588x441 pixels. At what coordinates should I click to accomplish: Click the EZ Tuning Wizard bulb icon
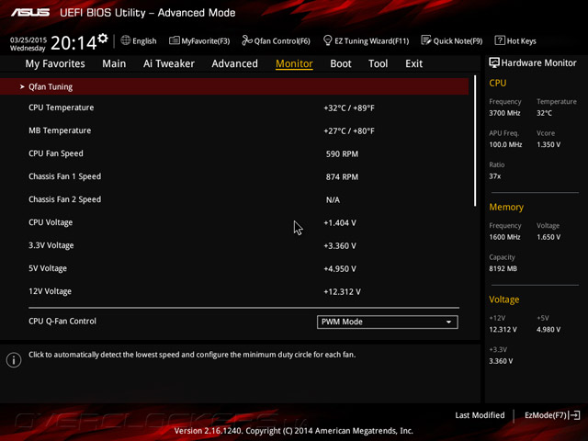(327, 40)
